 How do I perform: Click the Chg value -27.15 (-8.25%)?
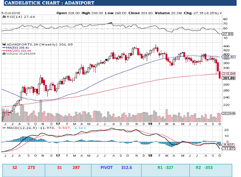point(206,13)
